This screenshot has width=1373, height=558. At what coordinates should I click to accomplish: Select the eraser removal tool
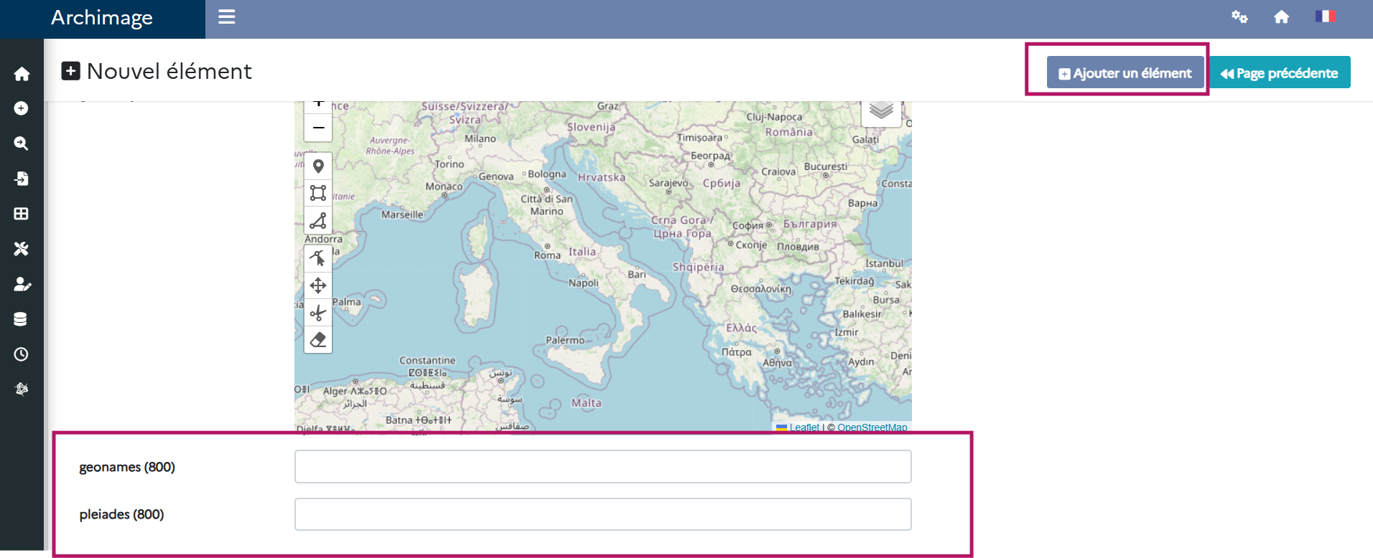point(318,339)
